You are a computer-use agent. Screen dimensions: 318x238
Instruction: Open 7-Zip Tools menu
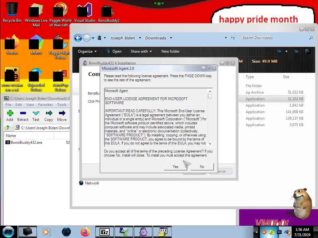(x=62, y=105)
